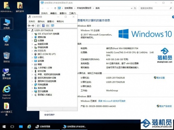Screen dimensions: 174x130
Task: Open the 阅读 Microsoft 软件许可条款 link
Action: (112, 101)
